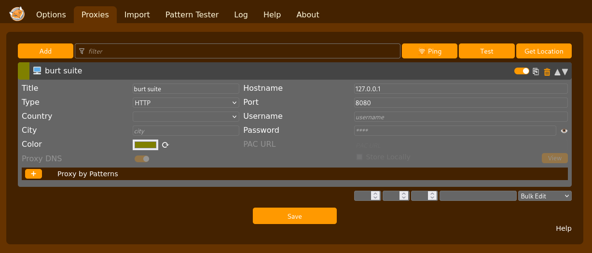The image size is (592, 253).
Task: Click the Add proxy button
Action: (45, 51)
